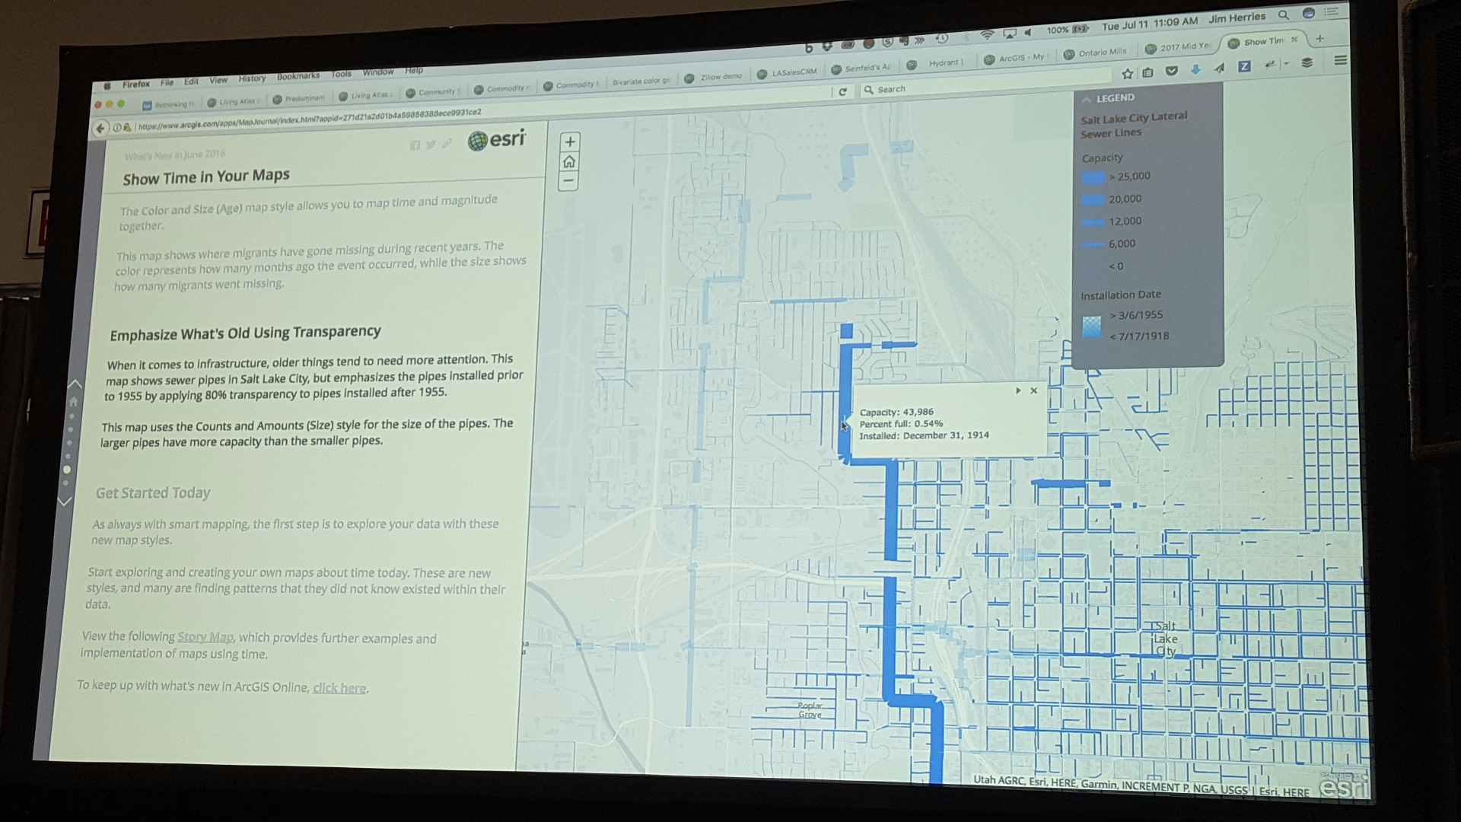Click the Salt Lake City map label
1461x822 pixels.
[x=1165, y=639]
